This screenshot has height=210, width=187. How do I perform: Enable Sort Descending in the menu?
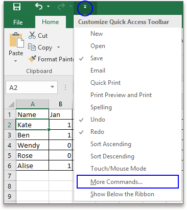pos(128,156)
